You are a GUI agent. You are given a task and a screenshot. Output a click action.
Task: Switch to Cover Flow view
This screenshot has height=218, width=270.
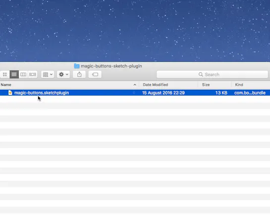tap(32, 74)
